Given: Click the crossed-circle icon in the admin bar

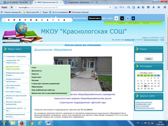Looking at the screenshot, I should point(42,20).
